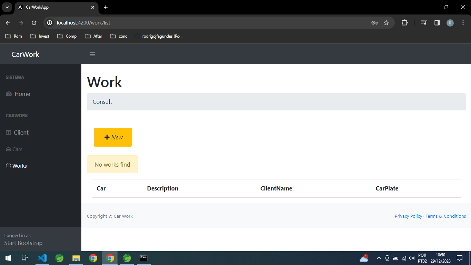Screen dimensions: 471x265
Task: Open the After bookmark folder
Action: coord(93,36)
